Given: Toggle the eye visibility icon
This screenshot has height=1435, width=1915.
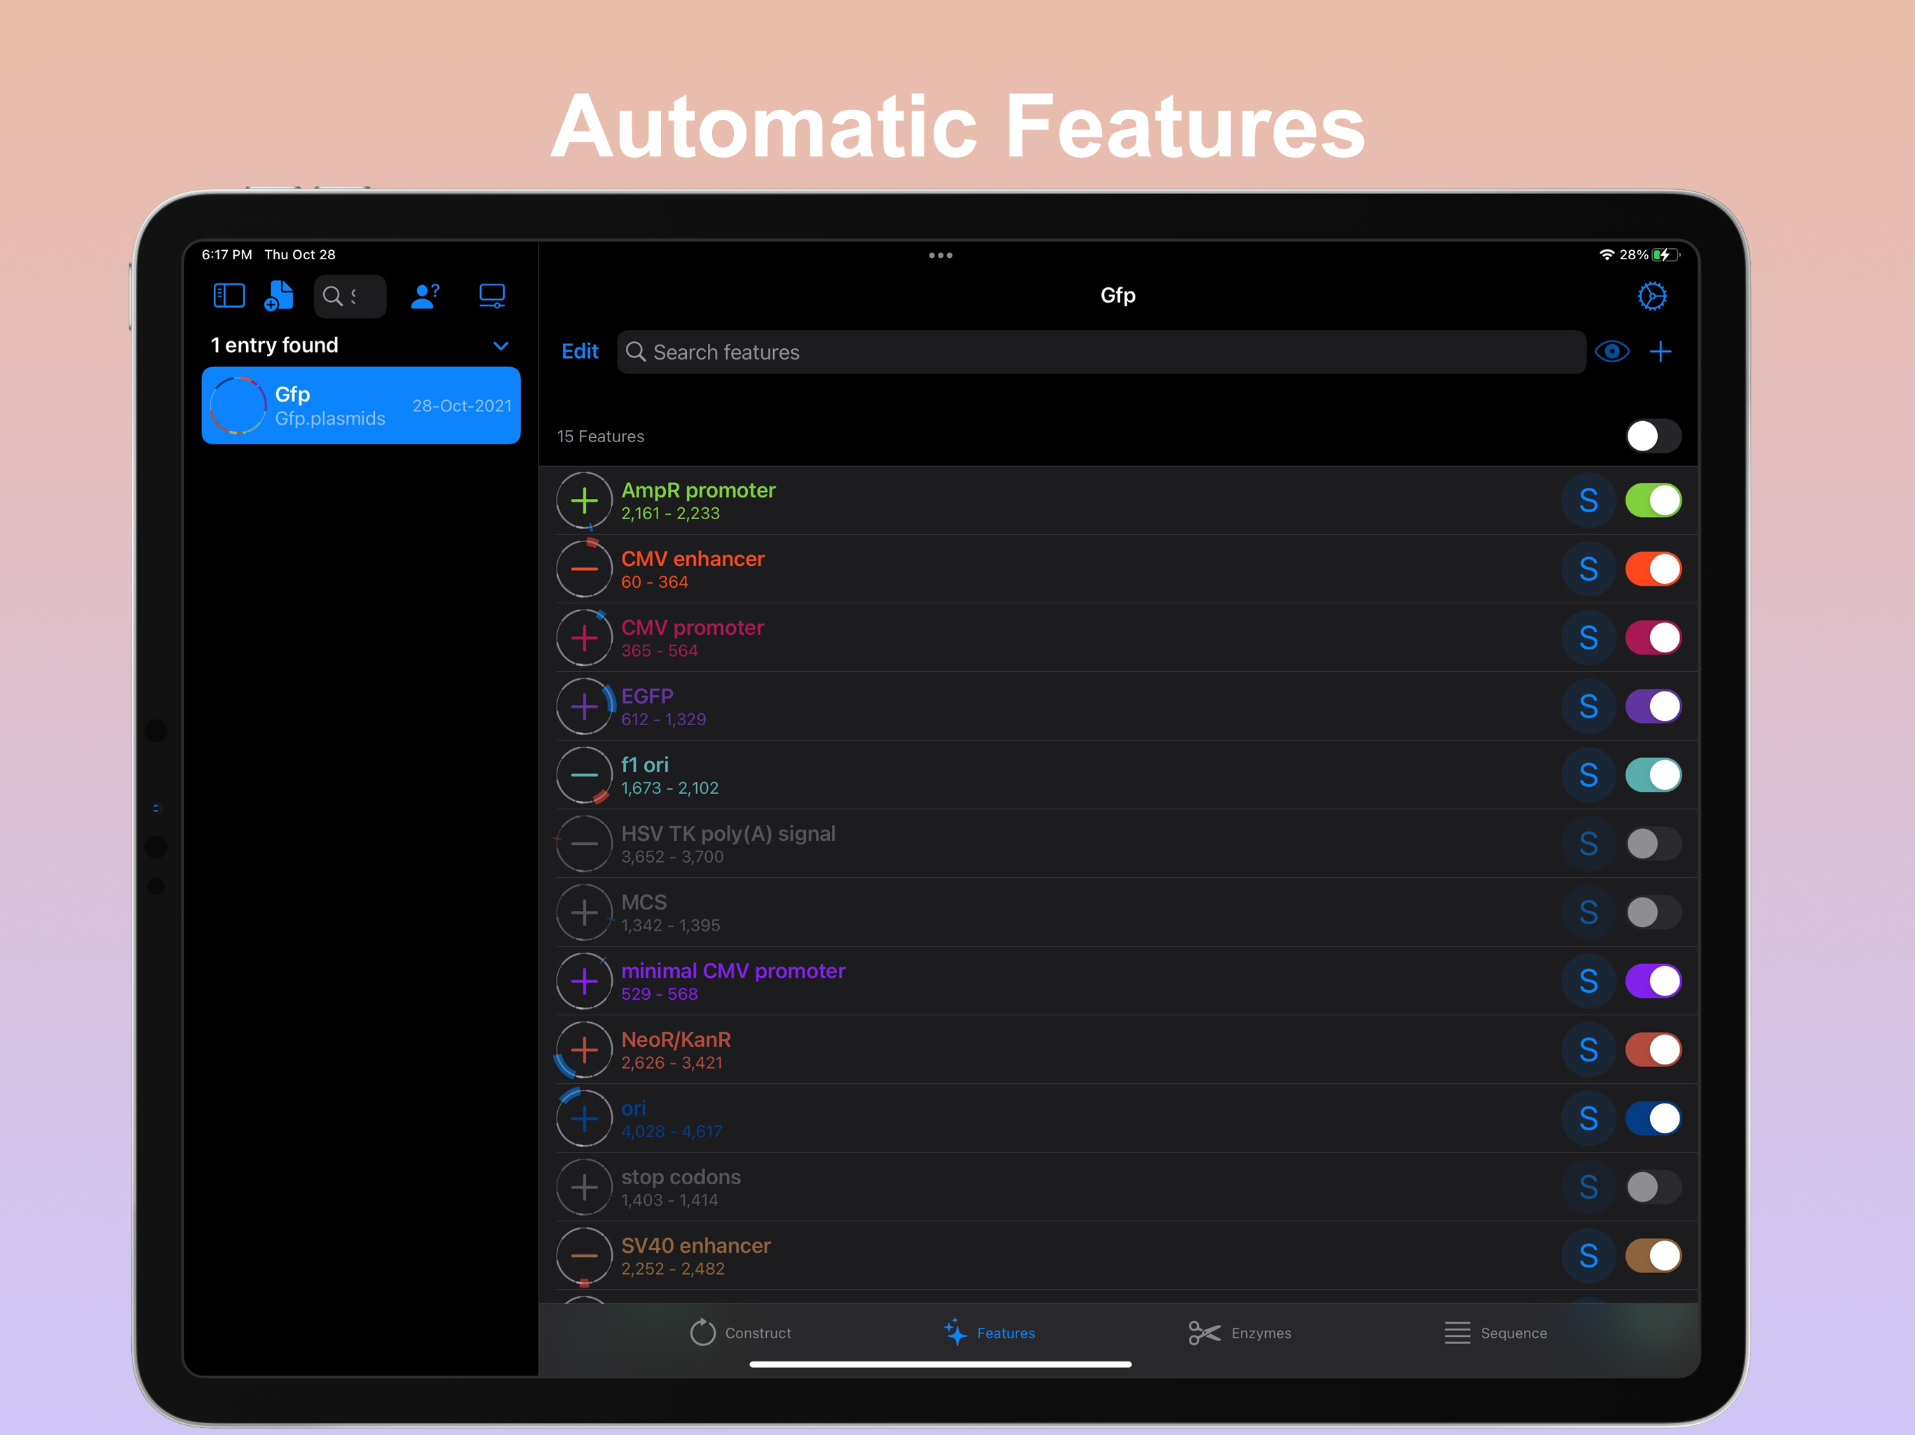Looking at the screenshot, I should (1611, 352).
